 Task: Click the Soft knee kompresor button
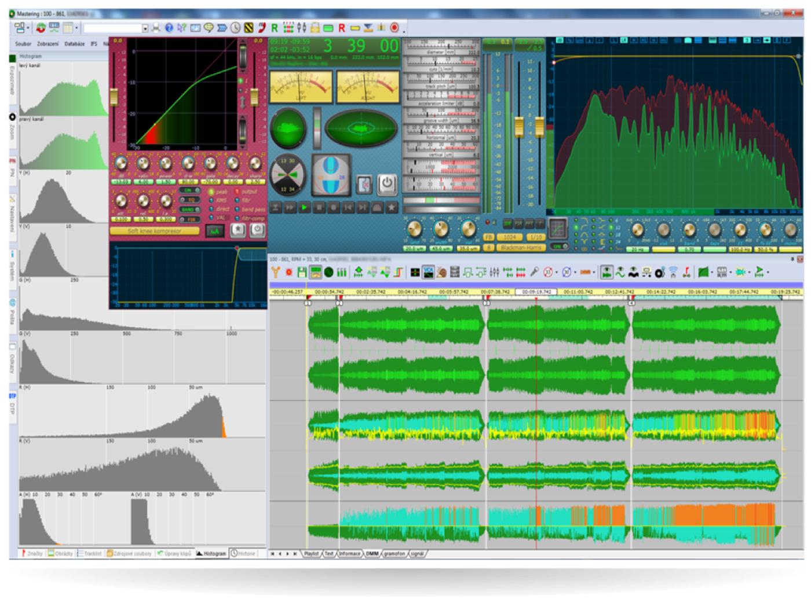[x=155, y=231]
